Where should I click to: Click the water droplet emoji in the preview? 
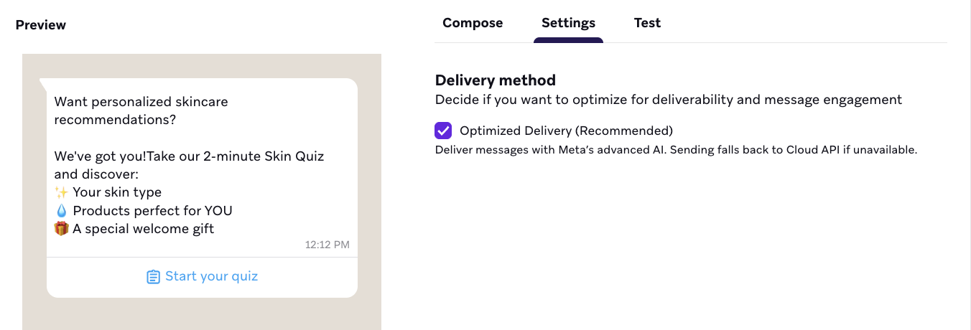tap(62, 211)
